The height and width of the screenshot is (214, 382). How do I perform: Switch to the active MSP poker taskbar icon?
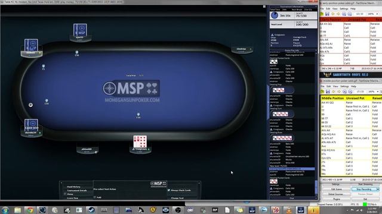(x=301, y=210)
